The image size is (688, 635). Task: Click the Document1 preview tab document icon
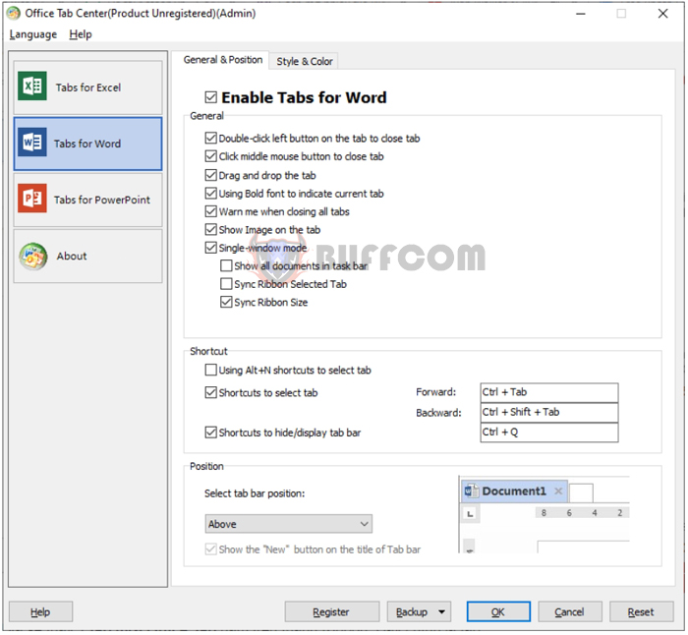click(x=471, y=491)
